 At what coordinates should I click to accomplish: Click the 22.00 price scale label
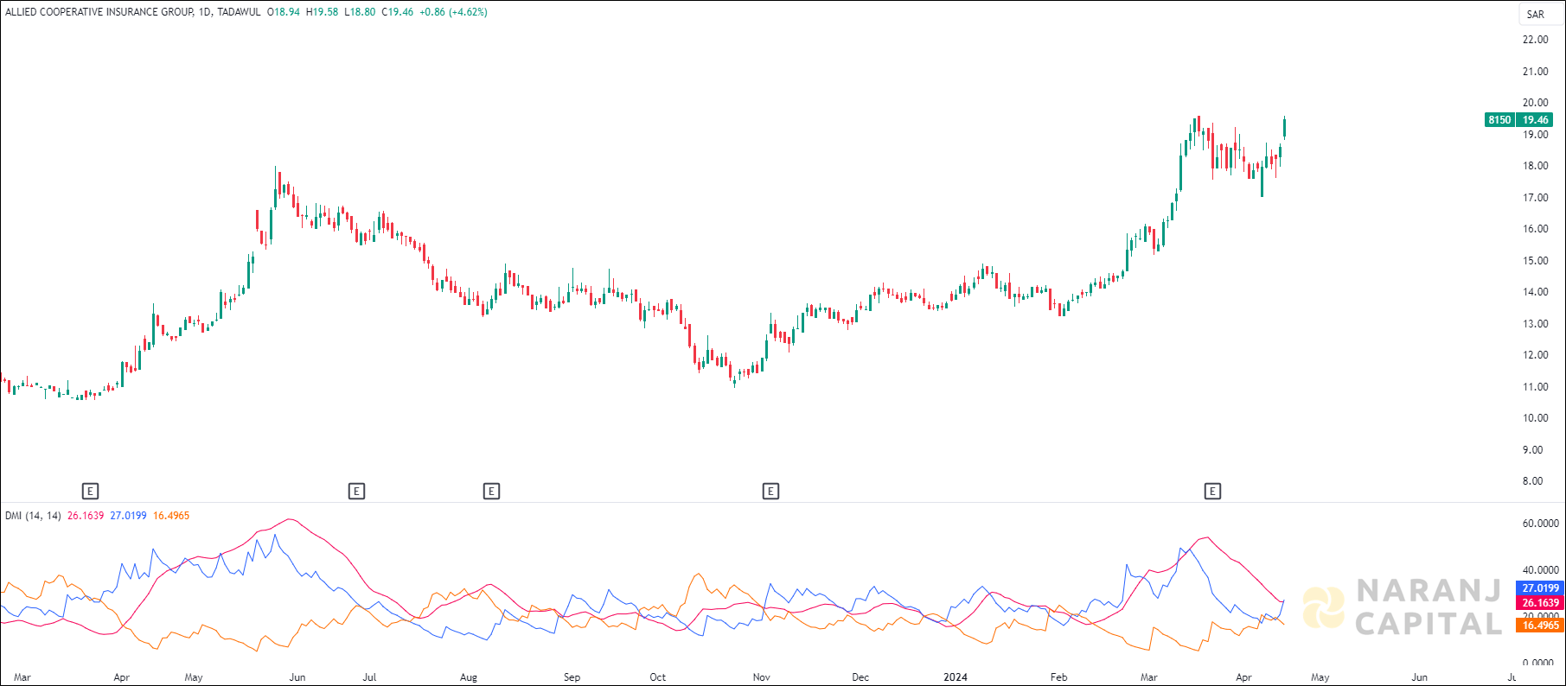click(1536, 40)
